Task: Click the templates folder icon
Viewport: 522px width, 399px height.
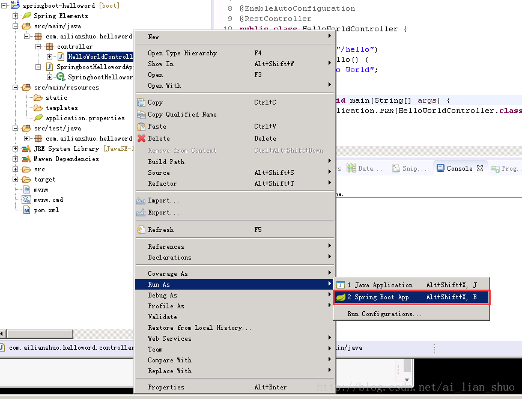Action: [x=38, y=108]
